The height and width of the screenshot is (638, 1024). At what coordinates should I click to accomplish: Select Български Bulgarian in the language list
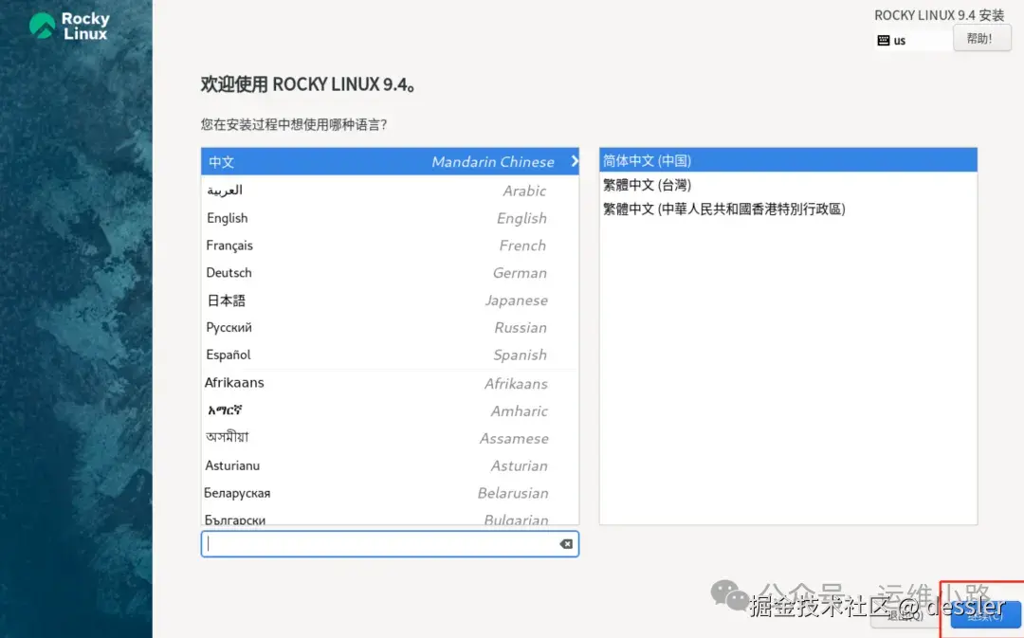(x=390, y=516)
